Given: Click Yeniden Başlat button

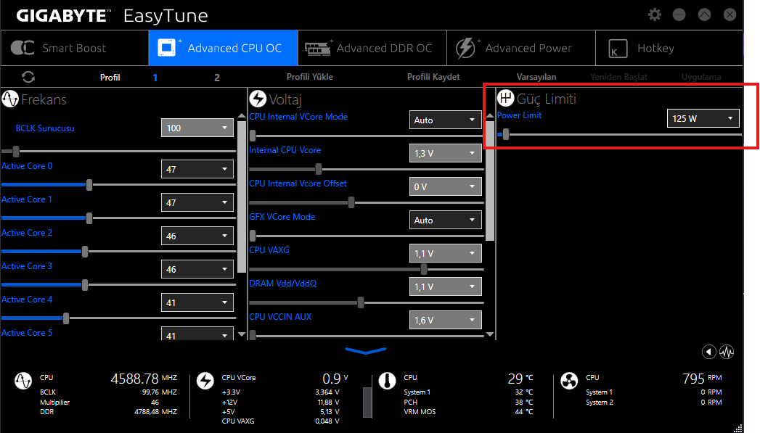Looking at the screenshot, I should pos(618,77).
